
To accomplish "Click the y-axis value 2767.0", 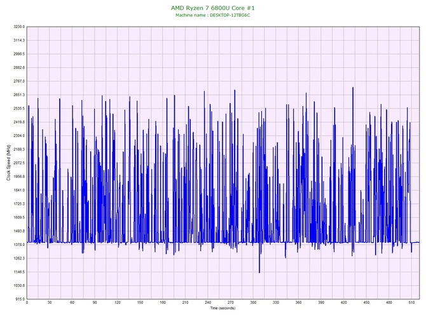I will [19, 81].
